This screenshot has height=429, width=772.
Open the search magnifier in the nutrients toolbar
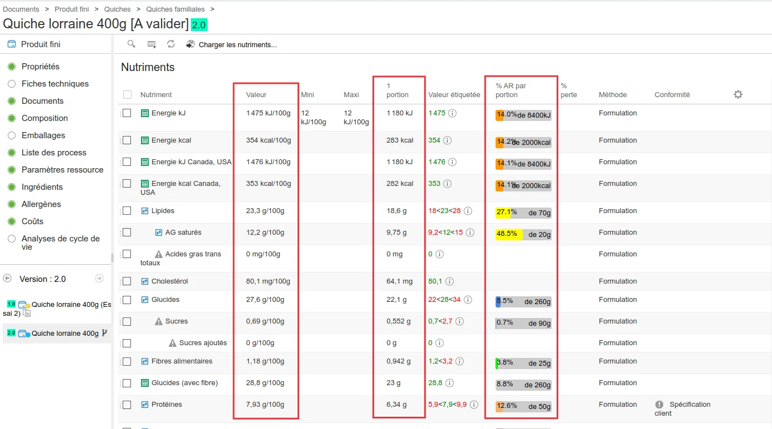tap(131, 44)
